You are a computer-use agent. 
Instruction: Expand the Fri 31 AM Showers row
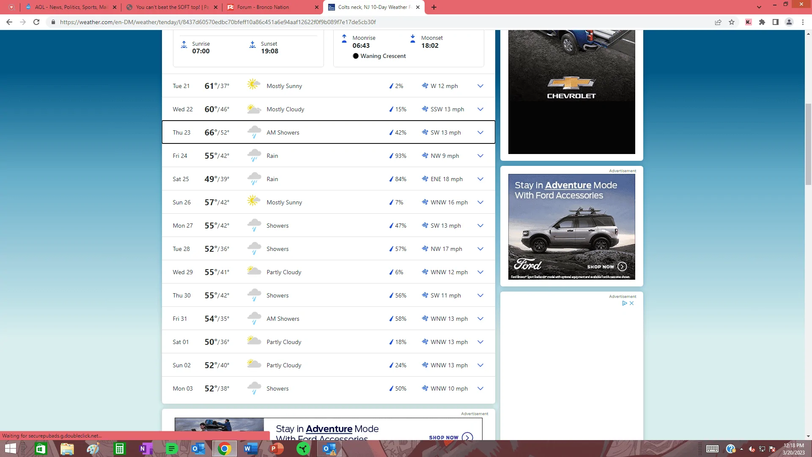coord(480,319)
